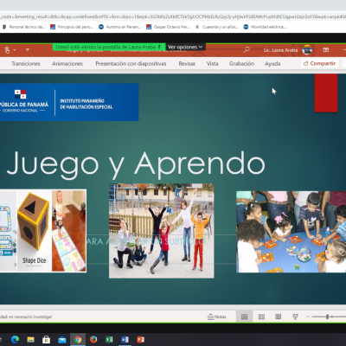Open the Cuarenta y un años... bookmark
Image resolution: width=346 pixels, height=346 pixels.
coord(217,27)
